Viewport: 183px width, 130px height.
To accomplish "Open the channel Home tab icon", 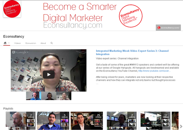I will (x=5, y=43).
